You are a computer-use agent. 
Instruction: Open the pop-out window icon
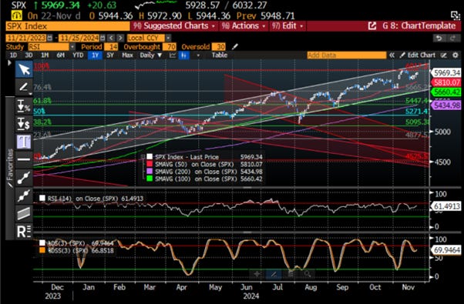372,26
